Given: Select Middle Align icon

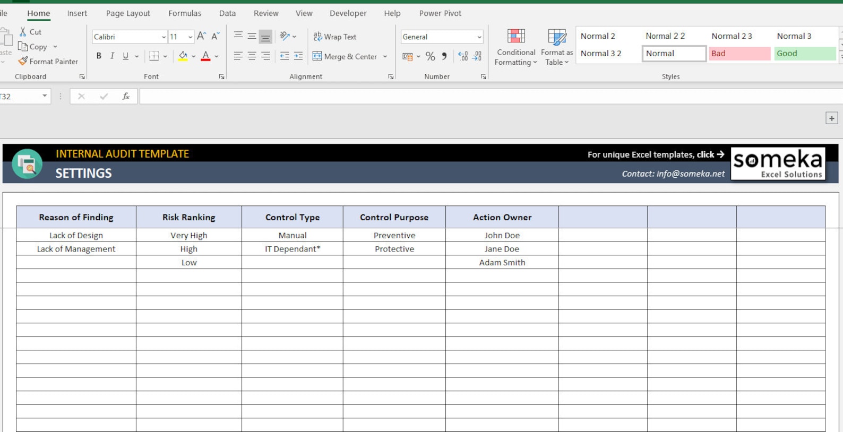Looking at the screenshot, I should pyautogui.click(x=252, y=36).
